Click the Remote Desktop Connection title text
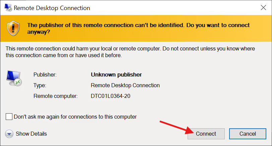The height and width of the screenshot is (146, 272). 52,8
